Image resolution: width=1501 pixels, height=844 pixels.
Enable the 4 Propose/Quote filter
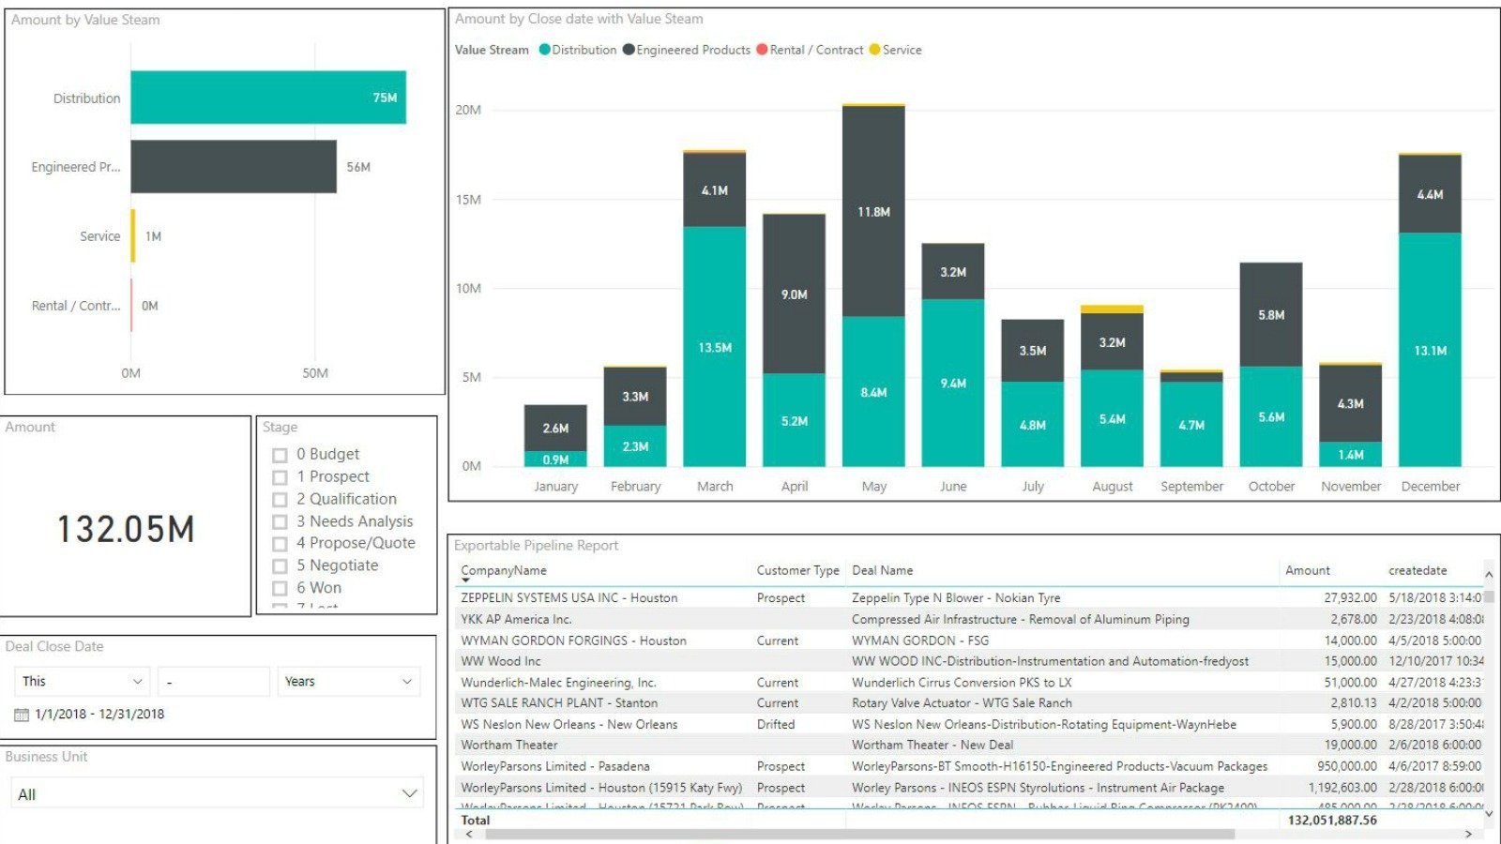click(x=280, y=543)
